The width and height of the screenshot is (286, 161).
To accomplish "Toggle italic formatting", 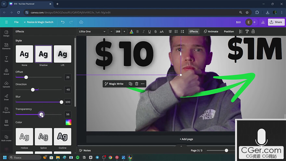I will [x=144, y=32].
